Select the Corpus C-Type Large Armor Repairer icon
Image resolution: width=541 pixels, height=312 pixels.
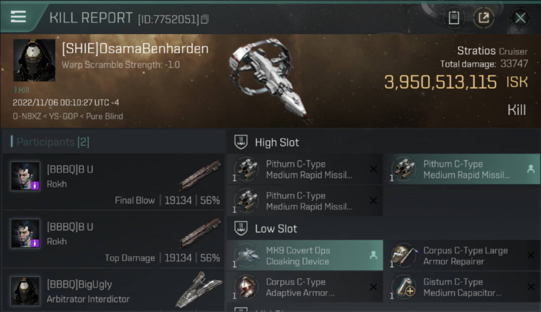[x=404, y=256]
